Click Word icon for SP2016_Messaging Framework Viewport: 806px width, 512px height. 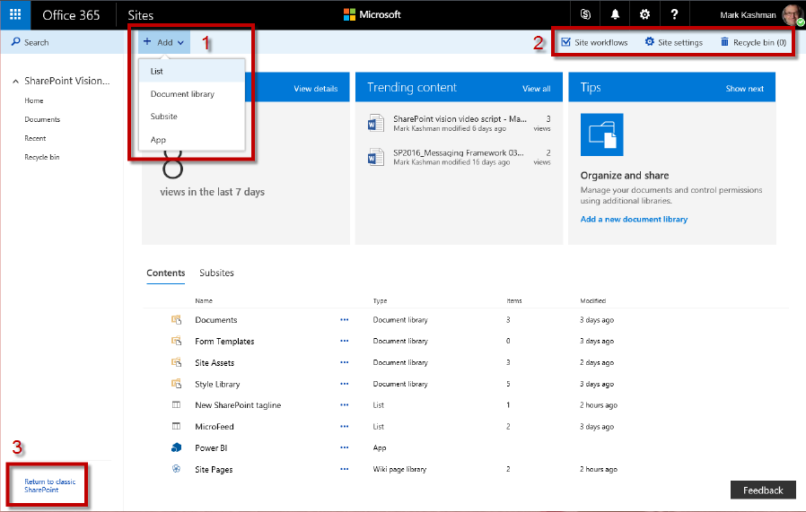pyautogui.click(x=376, y=157)
